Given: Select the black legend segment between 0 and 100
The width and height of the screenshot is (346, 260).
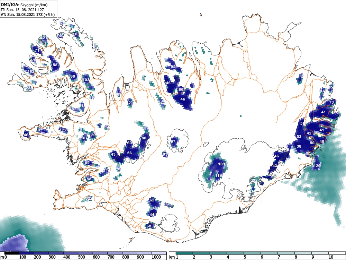Looking at the screenshot, I should (12, 253).
